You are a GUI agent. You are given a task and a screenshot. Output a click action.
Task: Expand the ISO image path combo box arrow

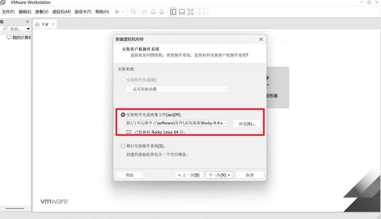(x=226, y=123)
